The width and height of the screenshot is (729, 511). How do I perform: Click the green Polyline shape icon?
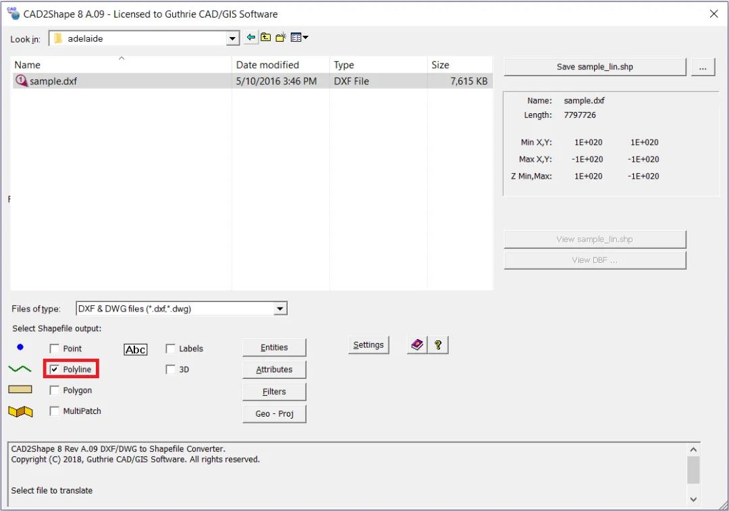[x=20, y=369]
